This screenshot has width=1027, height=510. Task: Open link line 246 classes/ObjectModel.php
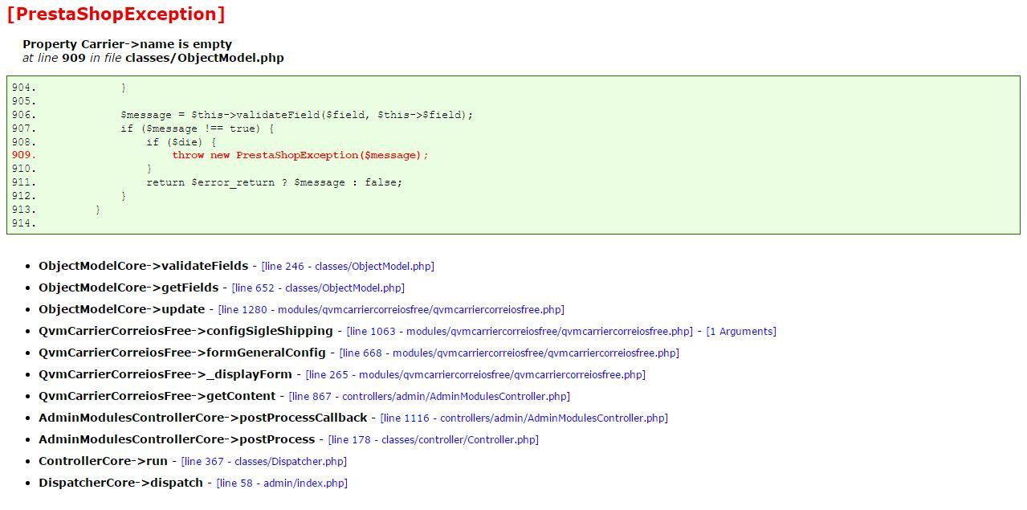pos(348,266)
